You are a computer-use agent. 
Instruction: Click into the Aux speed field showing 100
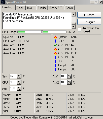(13, 88)
